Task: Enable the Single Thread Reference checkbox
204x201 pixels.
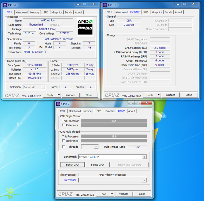Action: click(x=64, y=125)
